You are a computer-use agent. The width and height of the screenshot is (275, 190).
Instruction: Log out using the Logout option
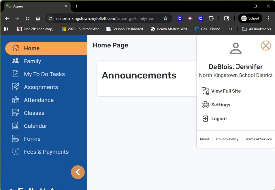(219, 118)
